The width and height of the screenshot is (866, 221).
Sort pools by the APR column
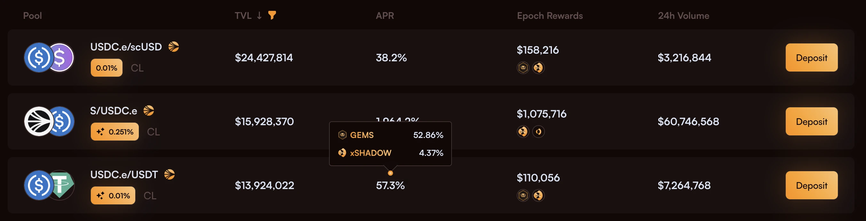click(385, 15)
